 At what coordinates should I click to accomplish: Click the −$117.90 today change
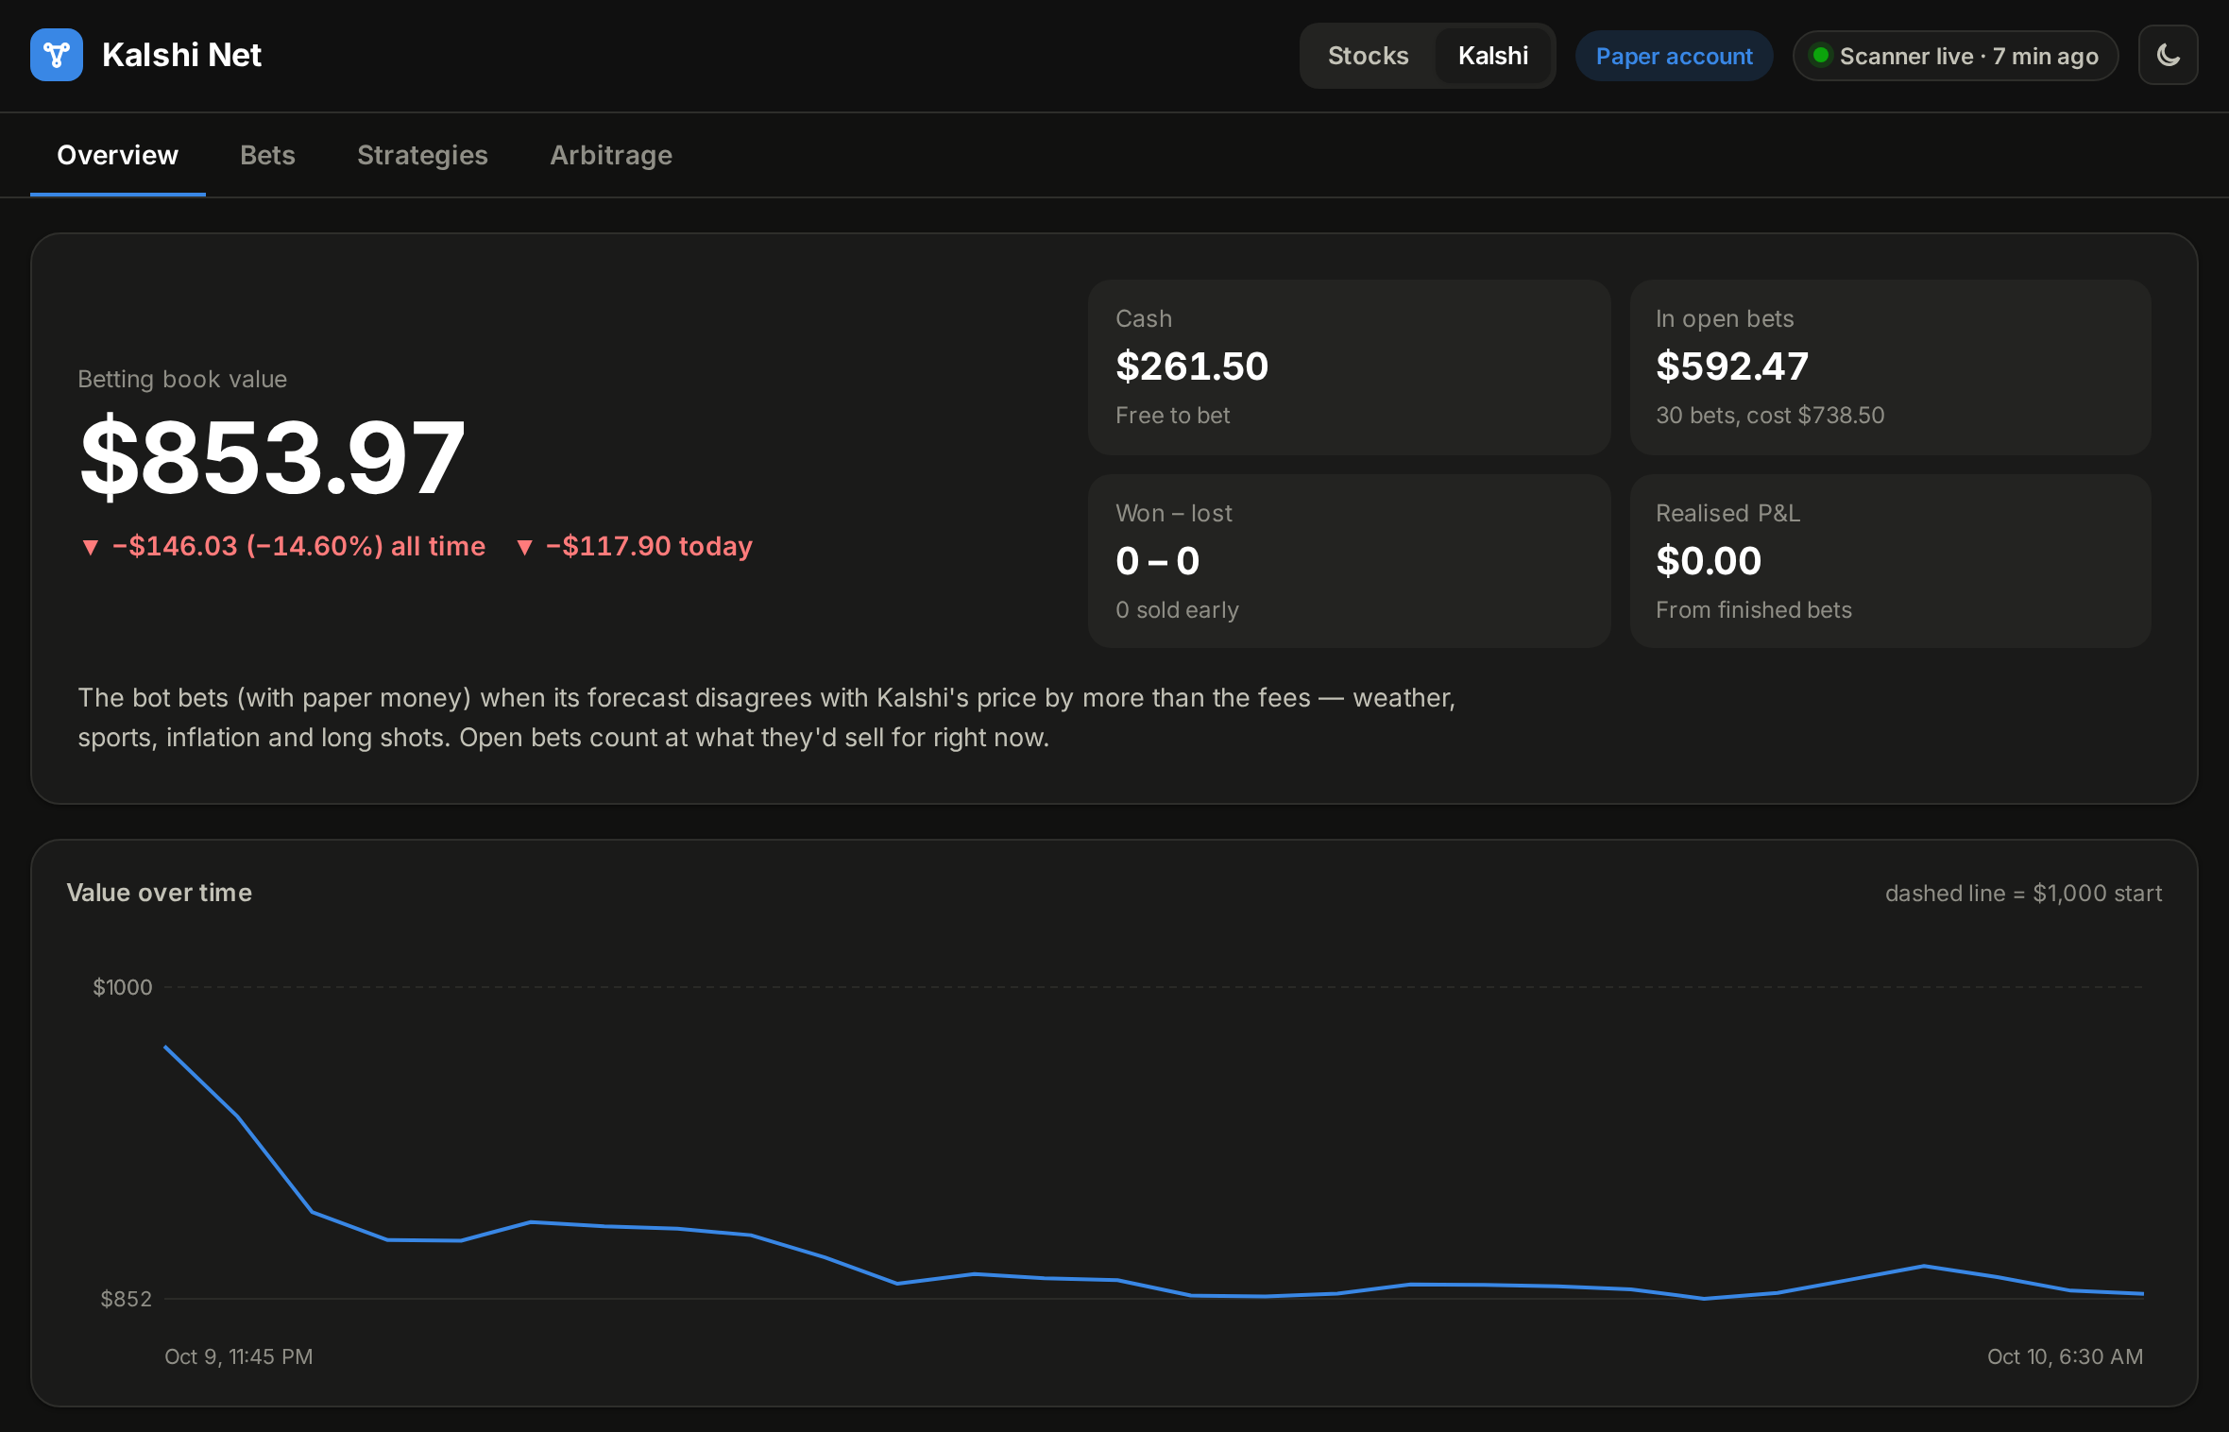click(635, 546)
